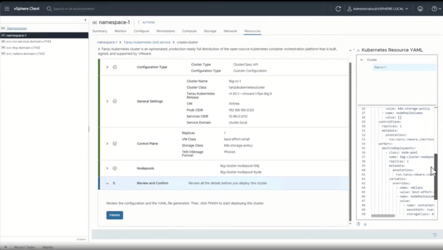Collapse the Kubernetes Resource YAML panel
This screenshot has width=443, height=250.
(x=358, y=50)
